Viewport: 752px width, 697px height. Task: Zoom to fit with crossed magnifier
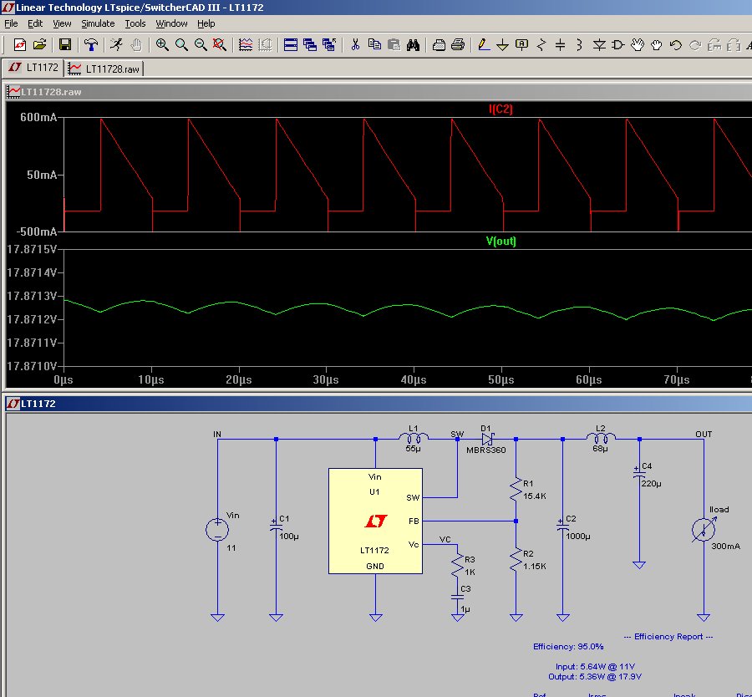pyautogui.click(x=220, y=44)
